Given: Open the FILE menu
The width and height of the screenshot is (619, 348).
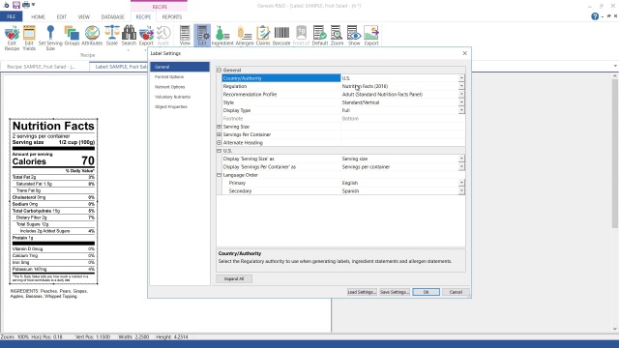Looking at the screenshot, I should (11, 16).
